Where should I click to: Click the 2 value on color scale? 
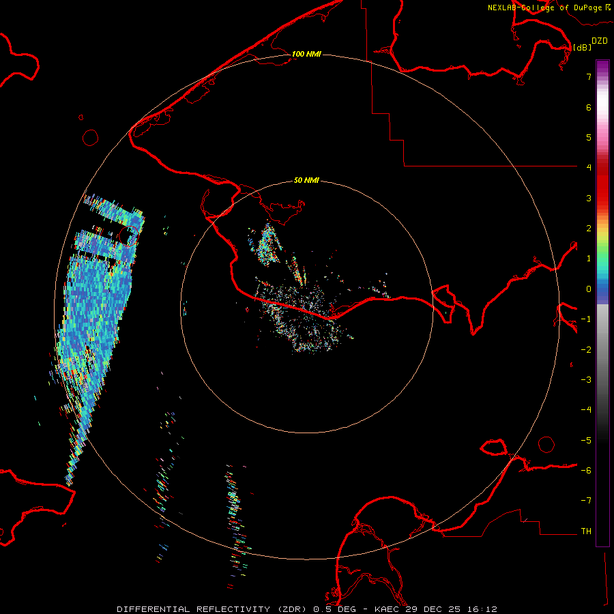(589, 229)
